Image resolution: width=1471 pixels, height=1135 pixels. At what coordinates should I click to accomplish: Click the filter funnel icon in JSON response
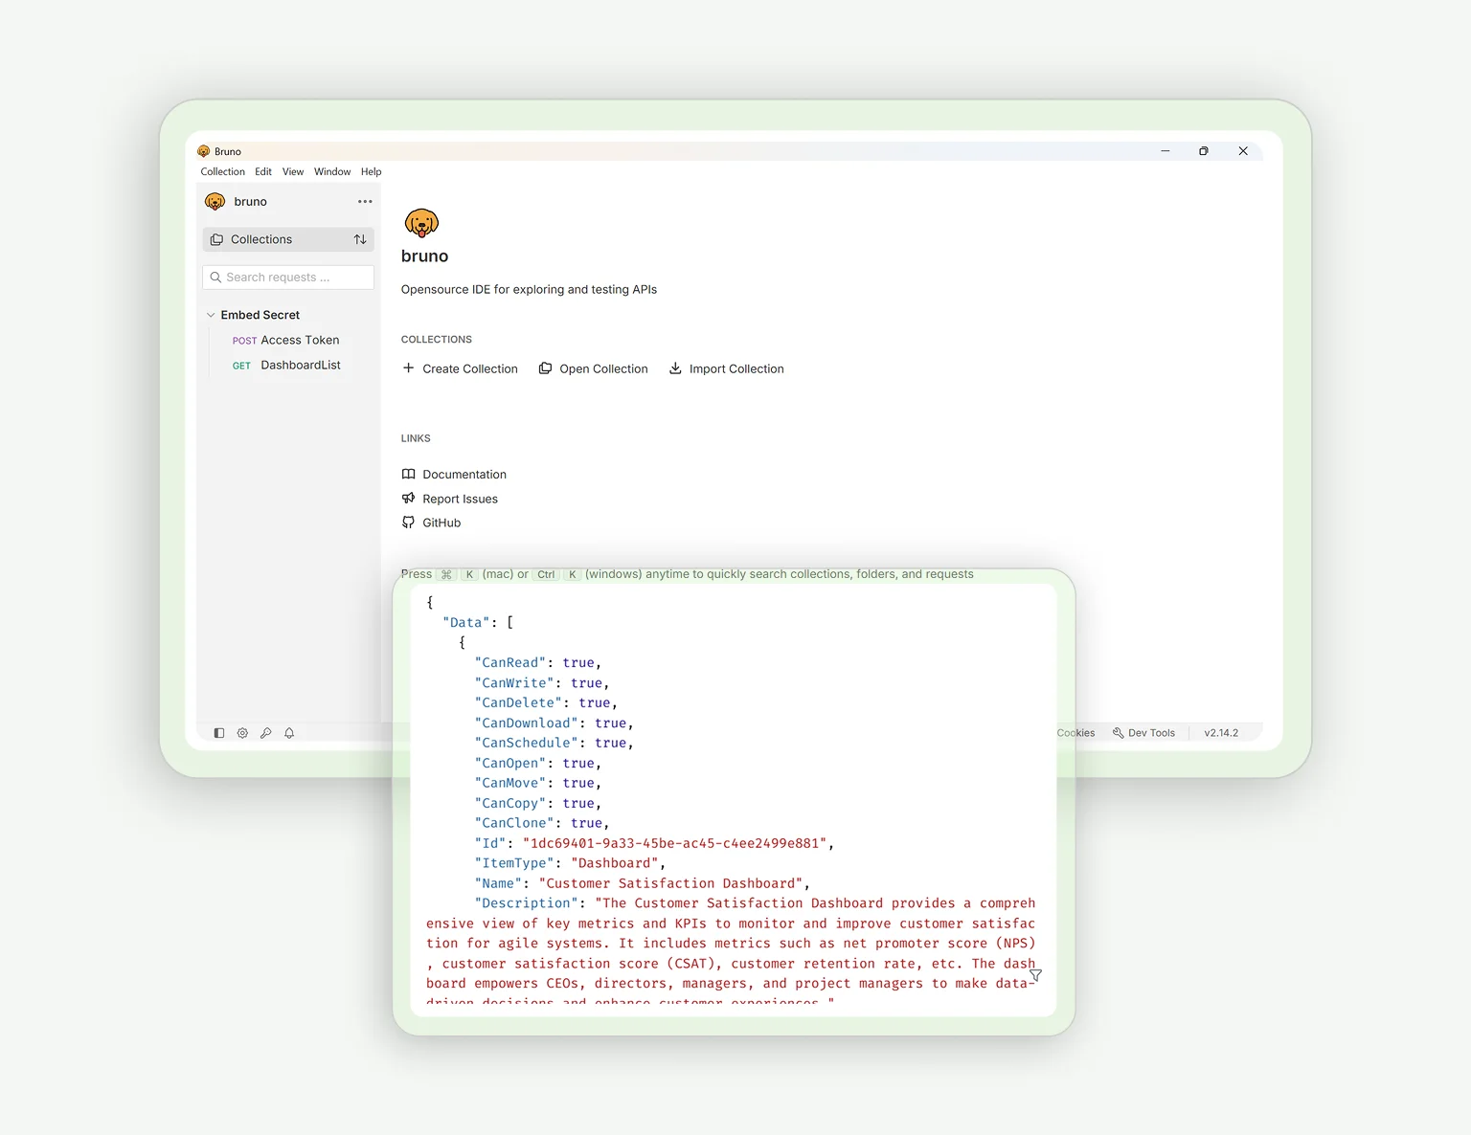(1035, 975)
